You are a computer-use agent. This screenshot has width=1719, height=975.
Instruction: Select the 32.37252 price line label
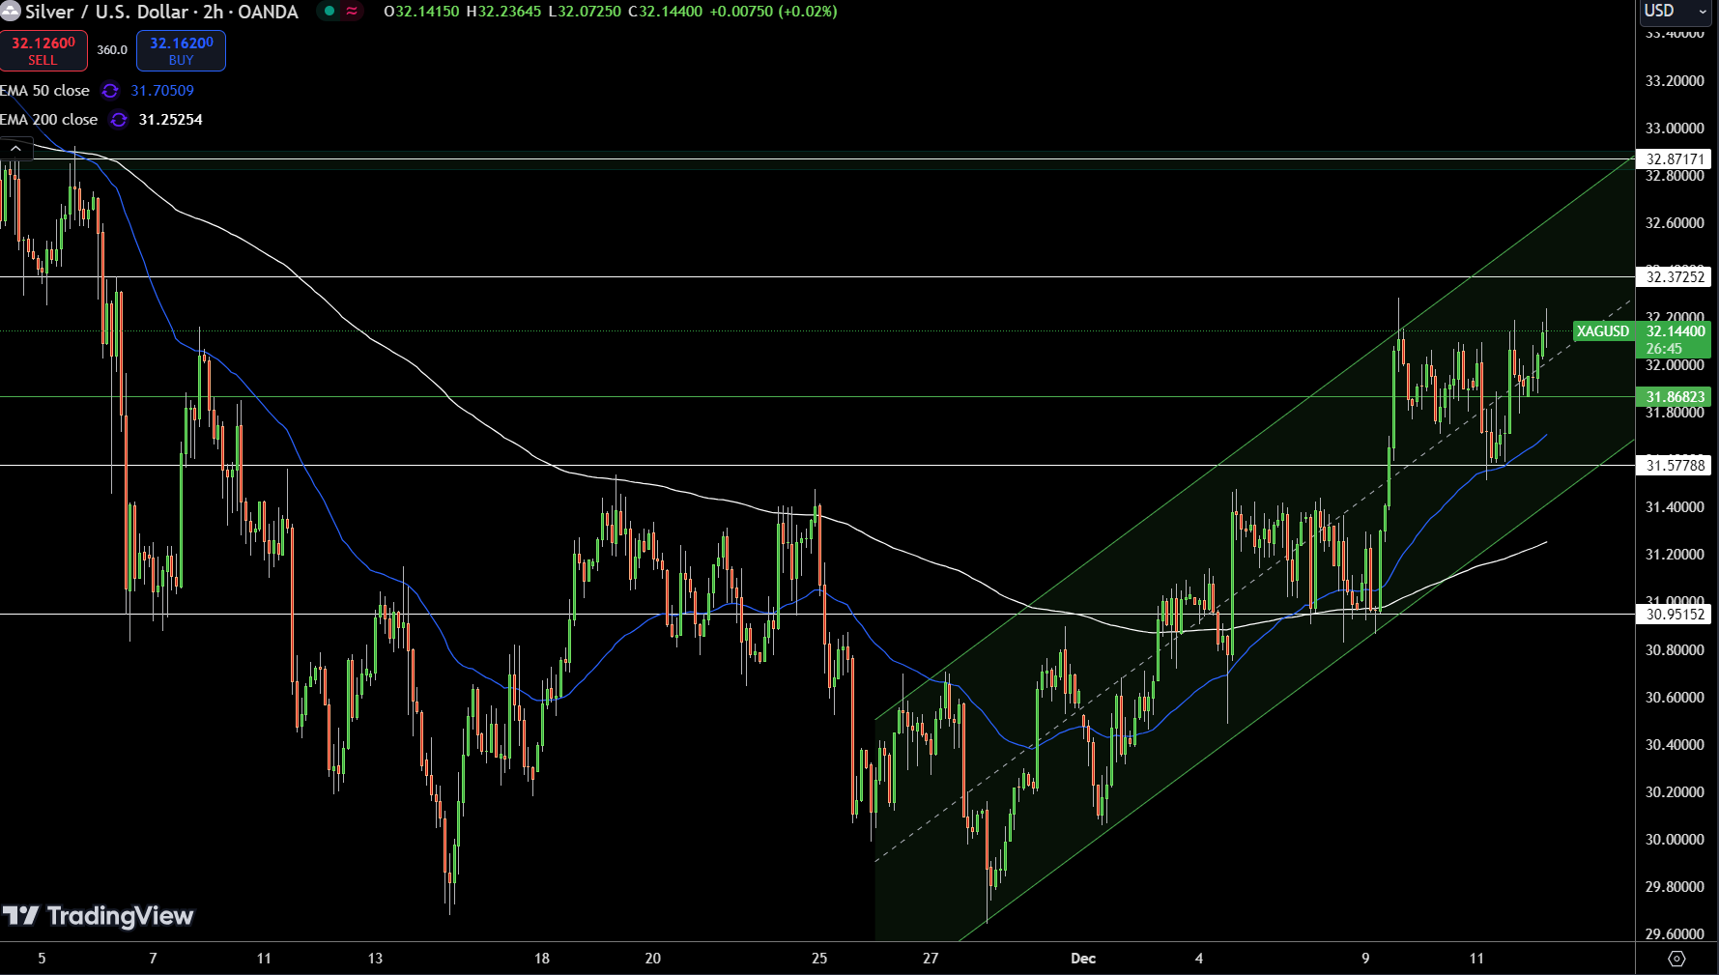(x=1676, y=277)
